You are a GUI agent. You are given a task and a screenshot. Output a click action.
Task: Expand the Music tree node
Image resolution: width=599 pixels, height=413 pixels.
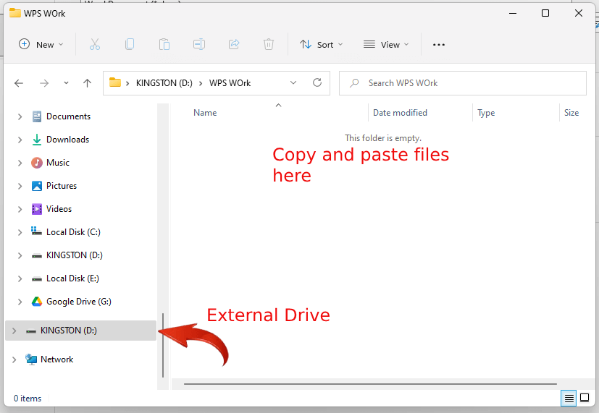pos(20,163)
